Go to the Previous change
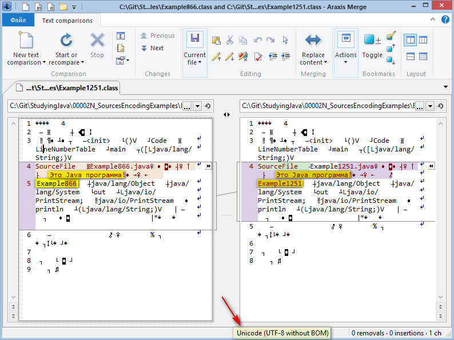This screenshot has width=454, height=340. click(158, 35)
